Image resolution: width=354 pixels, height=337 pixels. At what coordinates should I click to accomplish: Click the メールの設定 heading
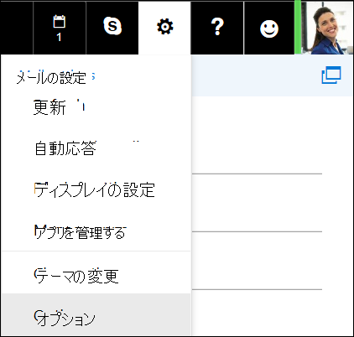(51, 78)
